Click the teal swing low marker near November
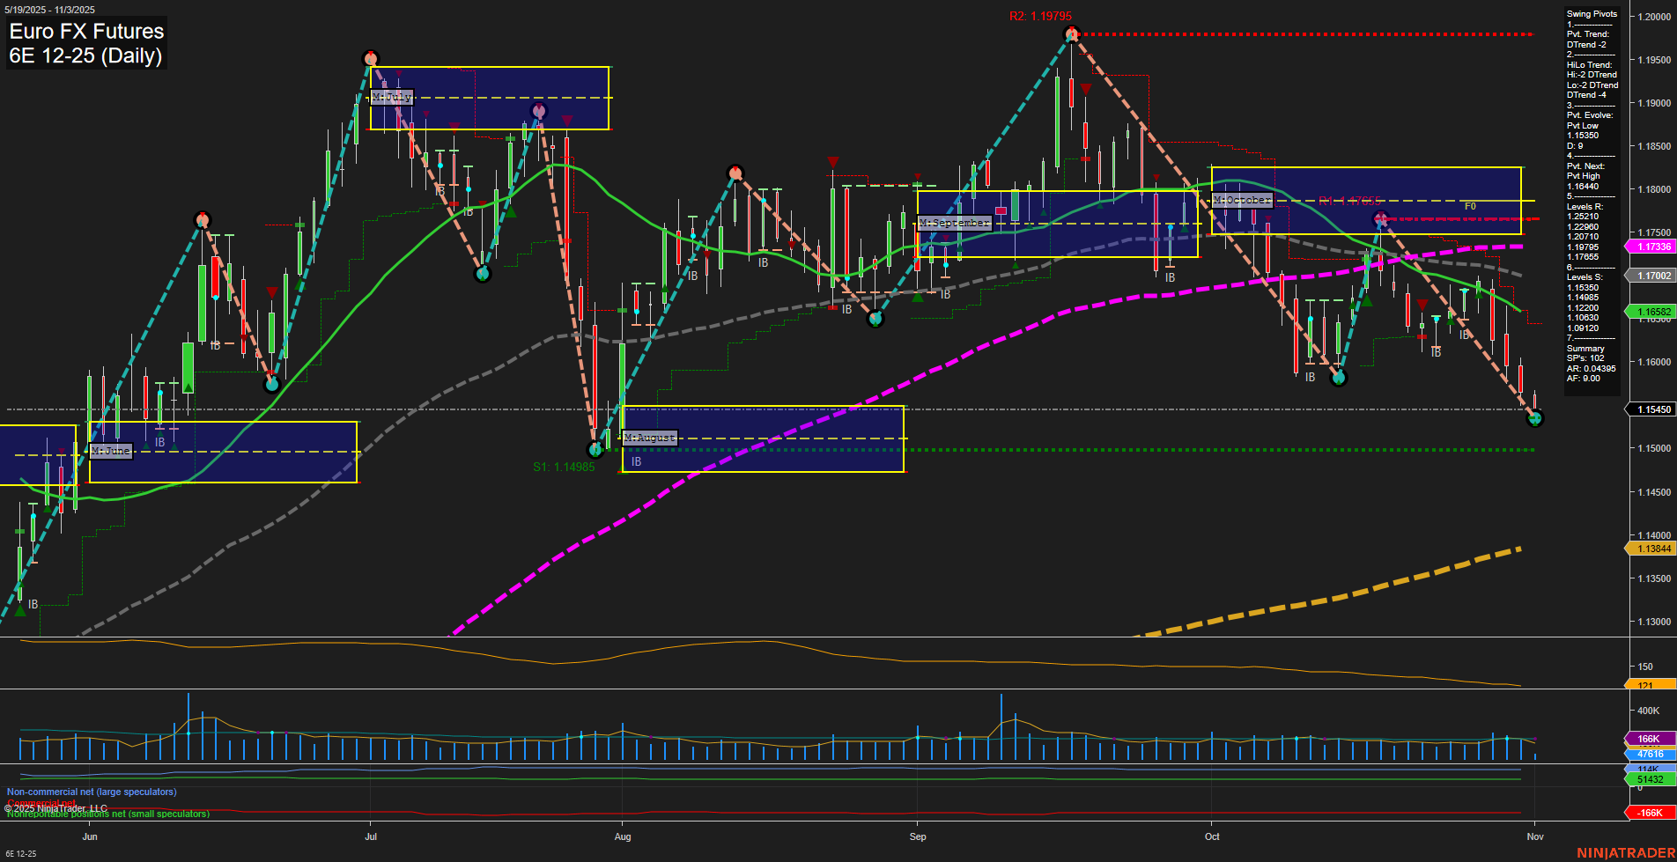1677x862 pixels. click(1535, 419)
